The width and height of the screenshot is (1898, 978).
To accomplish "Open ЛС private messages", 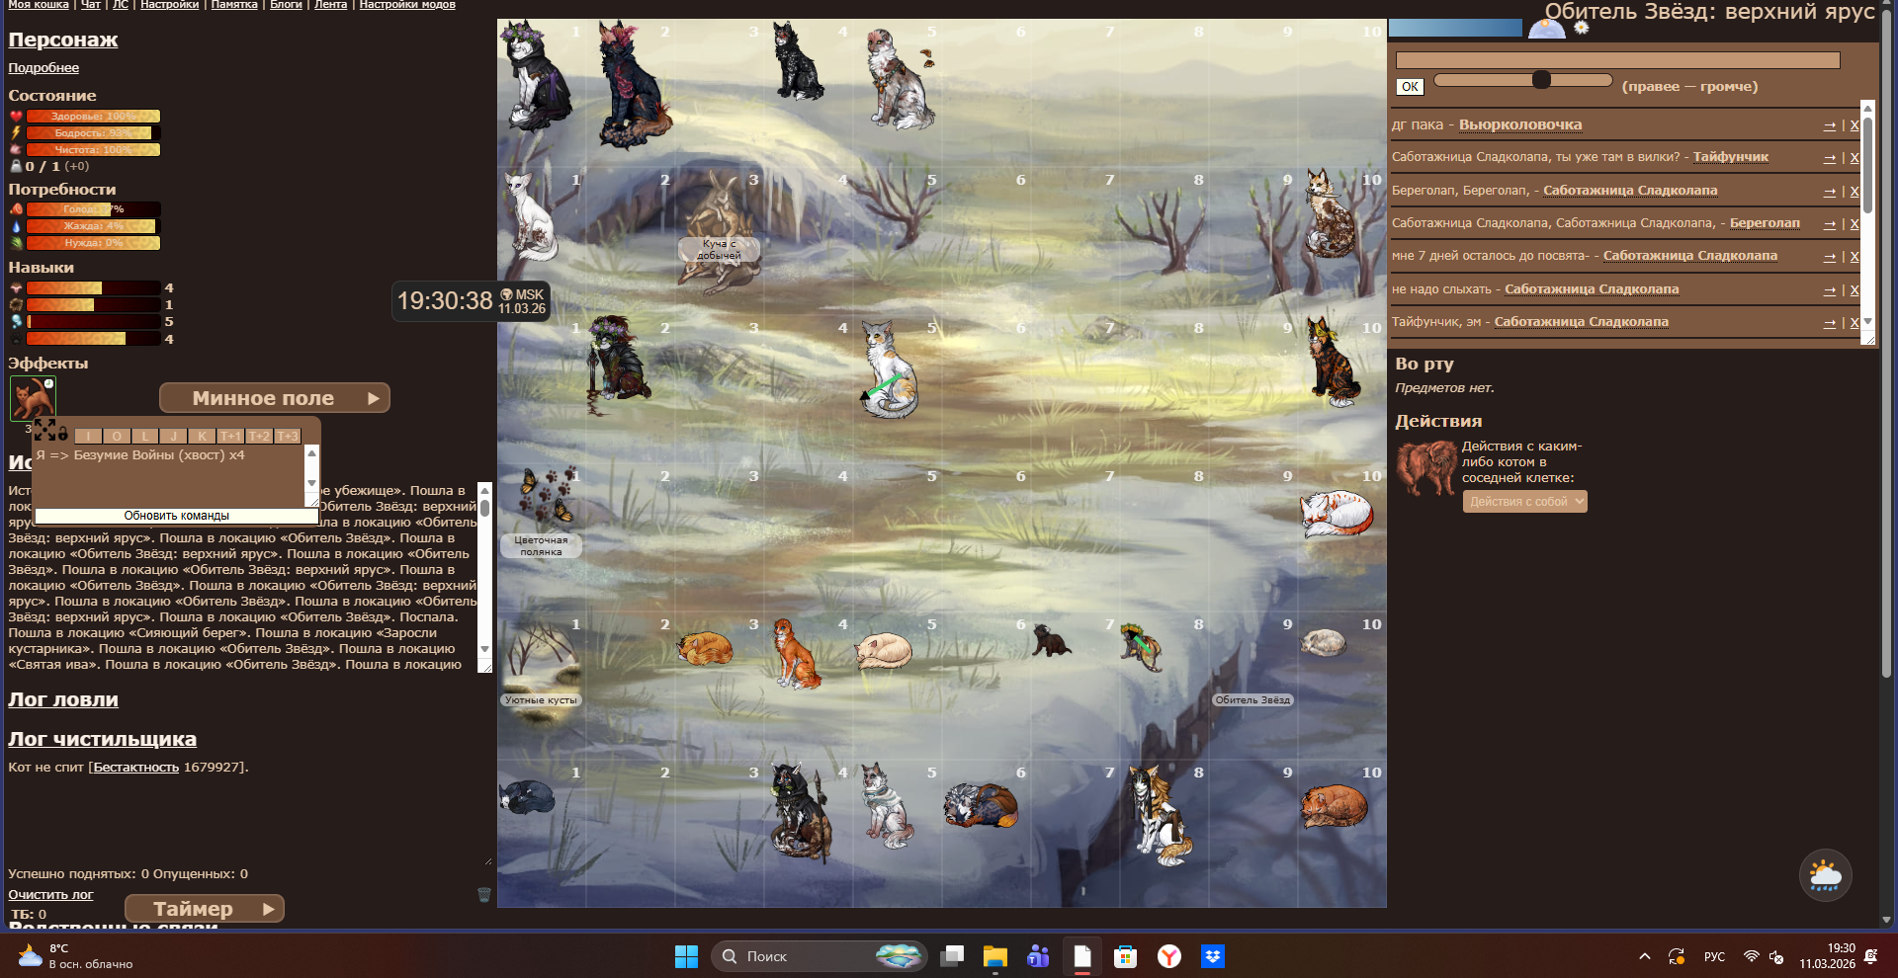I will (121, 5).
